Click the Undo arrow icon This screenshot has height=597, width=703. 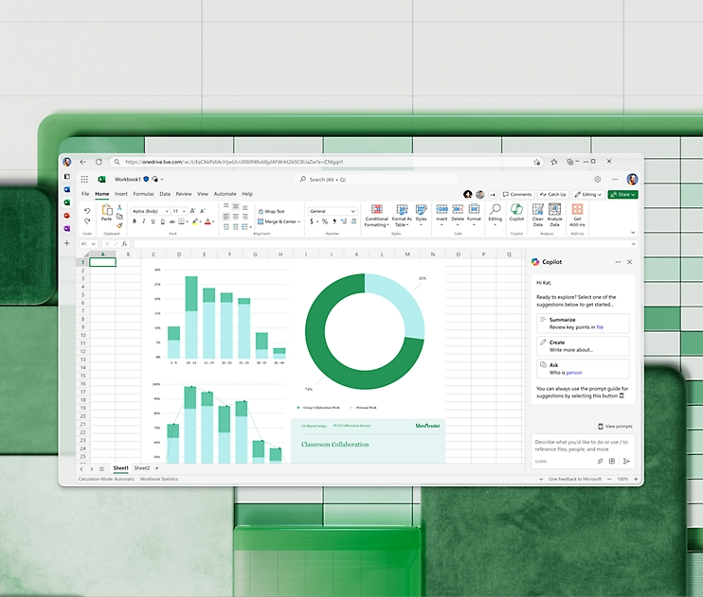(87, 211)
